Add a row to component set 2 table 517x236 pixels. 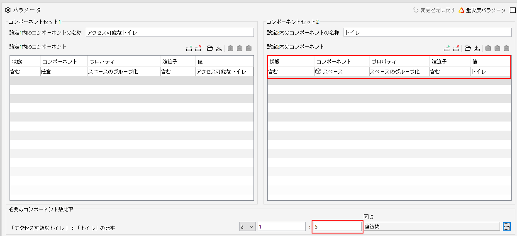pyautogui.click(x=447, y=48)
